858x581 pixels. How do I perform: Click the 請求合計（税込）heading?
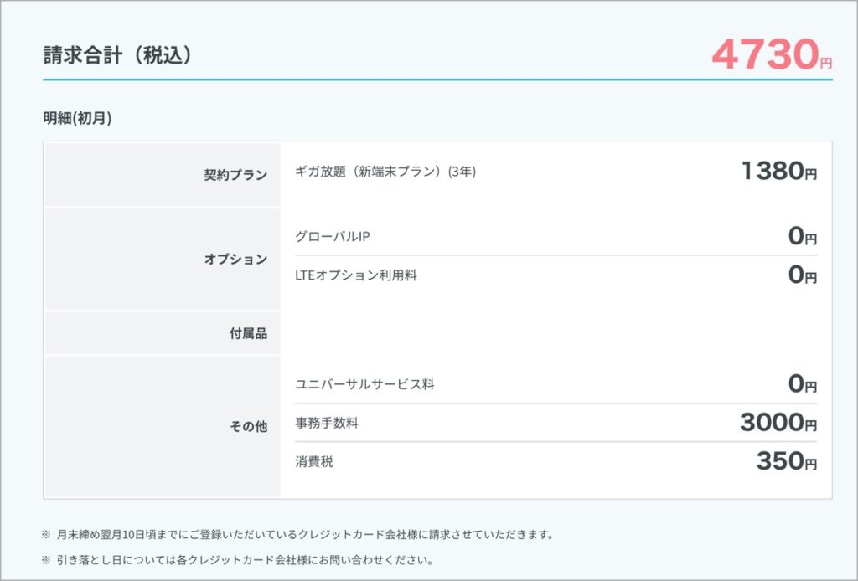117,55
